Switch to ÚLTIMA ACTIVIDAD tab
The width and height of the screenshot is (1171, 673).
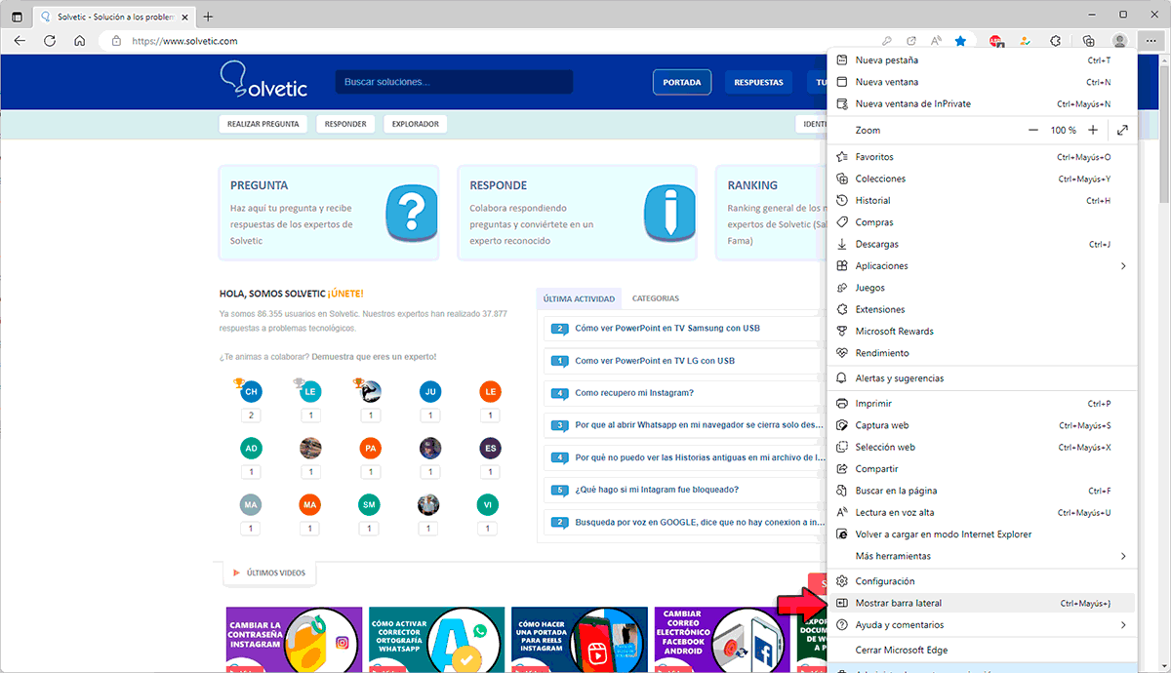tap(580, 298)
